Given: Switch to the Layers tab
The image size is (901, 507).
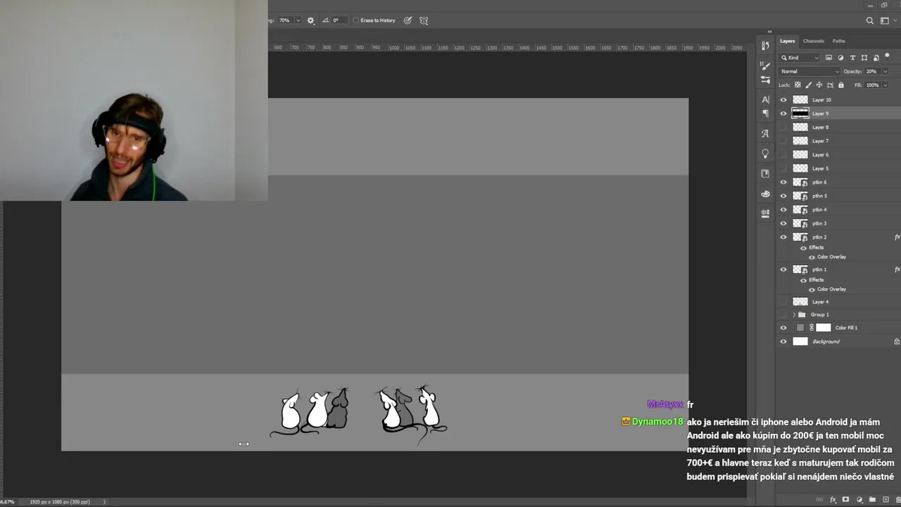Looking at the screenshot, I should pos(787,41).
